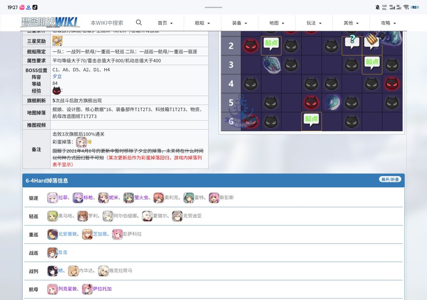The height and width of the screenshot is (300, 427).
Task: Click the 属性要求 table label
Action: pos(36,61)
